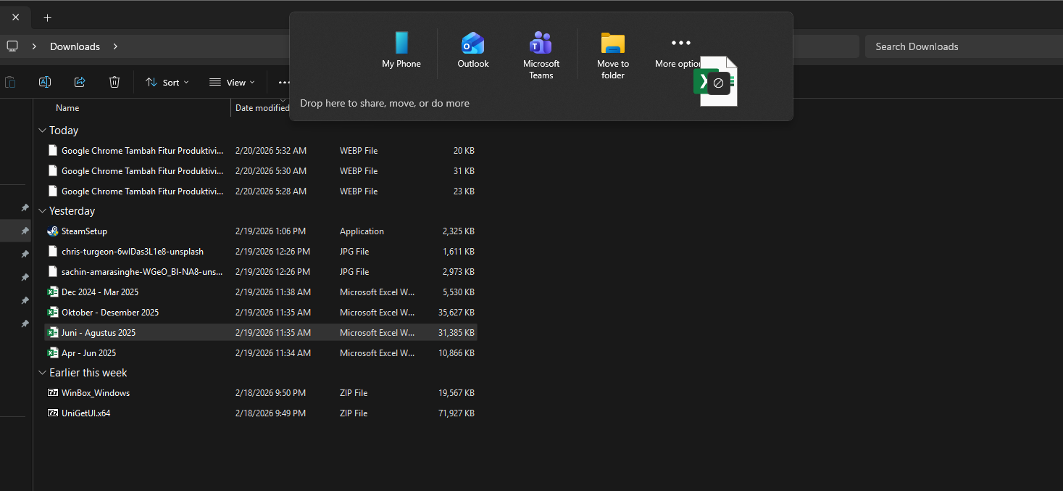Image resolution: width=1063 pixels, height=491 pixels.
Task: Collapse the Today group
Action: [x=42, y=130]
